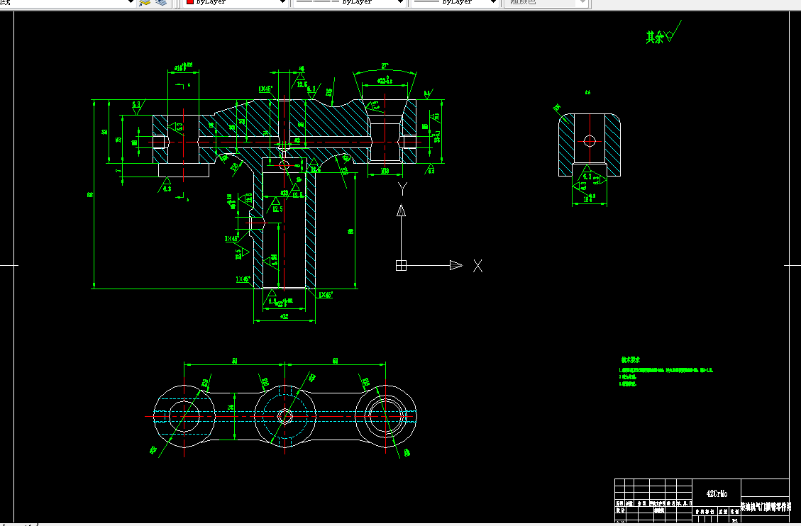Select the 88 overall height dimension
This screenshot has height=526, width=801.
[90, 194]
